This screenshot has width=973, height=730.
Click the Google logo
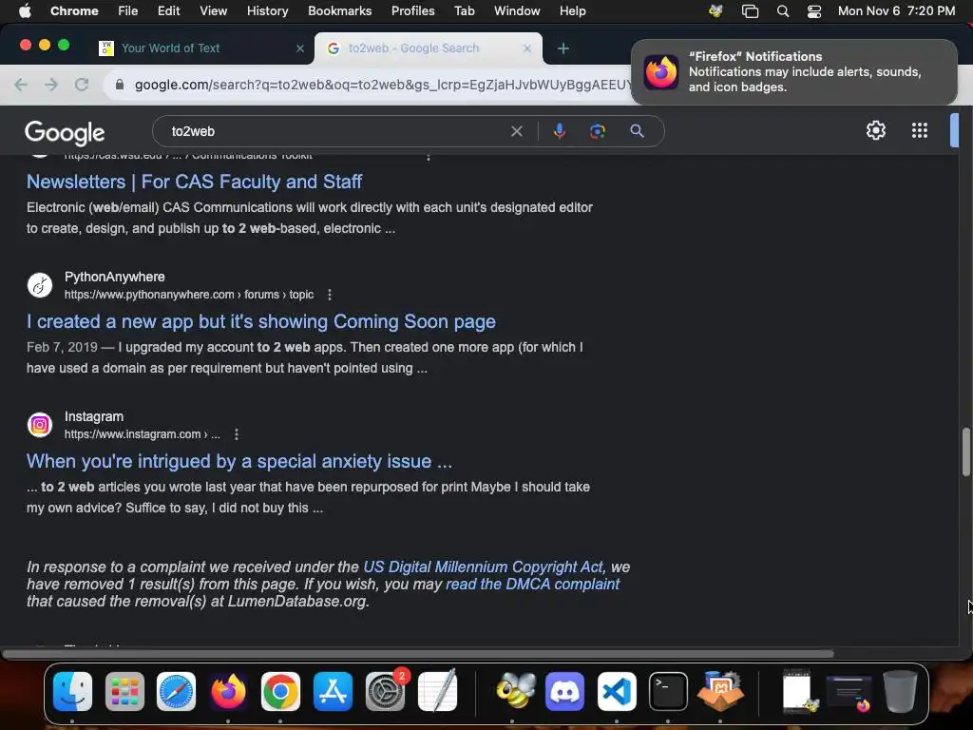65,131
